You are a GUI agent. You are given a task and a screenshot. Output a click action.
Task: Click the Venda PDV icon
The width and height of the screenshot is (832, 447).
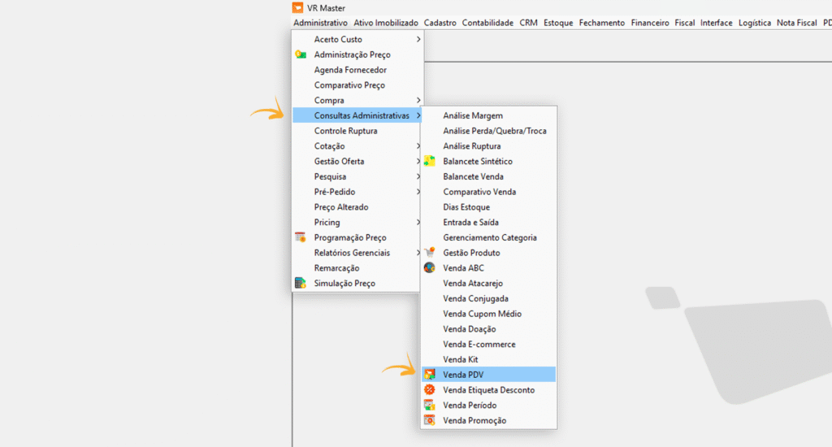[x=429, y=375]
